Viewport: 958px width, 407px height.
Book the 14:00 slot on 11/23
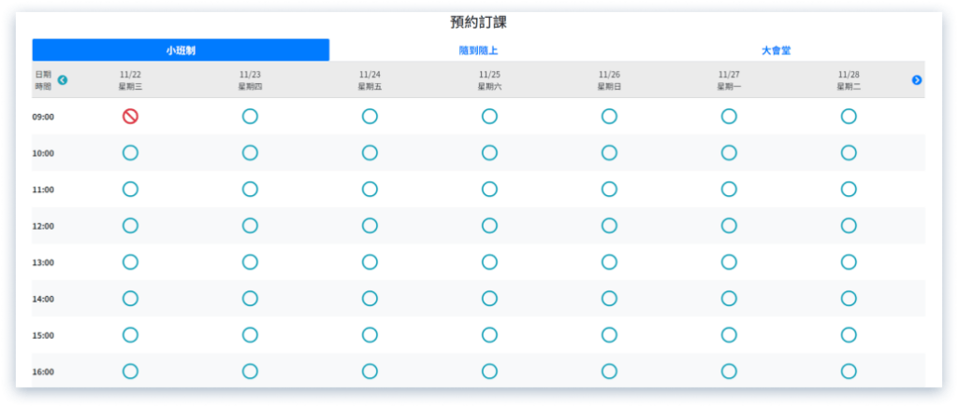click(x=250, y=299)
